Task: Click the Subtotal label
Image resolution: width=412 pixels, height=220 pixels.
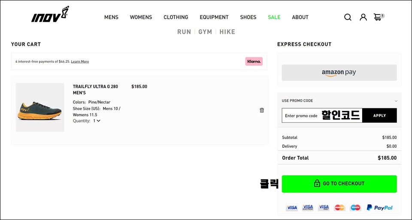Action: (x=290, y=137)
